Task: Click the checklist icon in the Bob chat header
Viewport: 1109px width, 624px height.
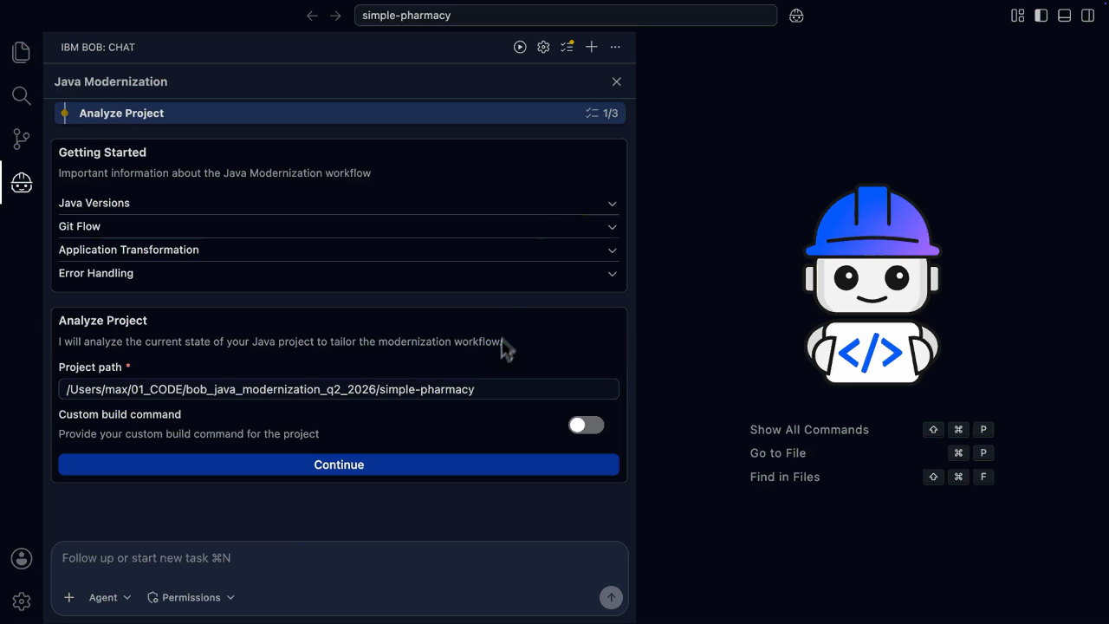Action: point(567,48)
